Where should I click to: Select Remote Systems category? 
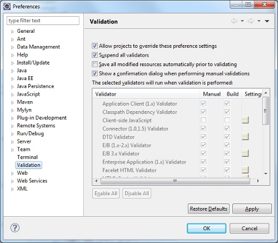click(x=36, y=126)
